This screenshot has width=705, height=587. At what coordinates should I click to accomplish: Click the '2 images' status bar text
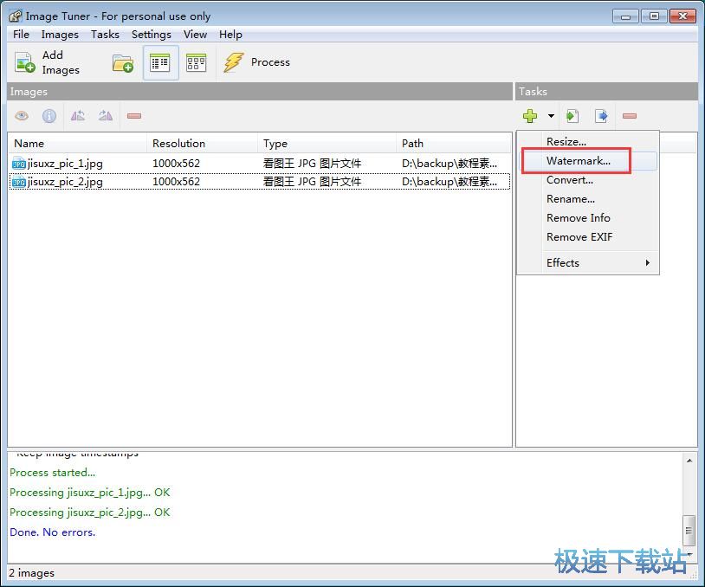[31, 573]
